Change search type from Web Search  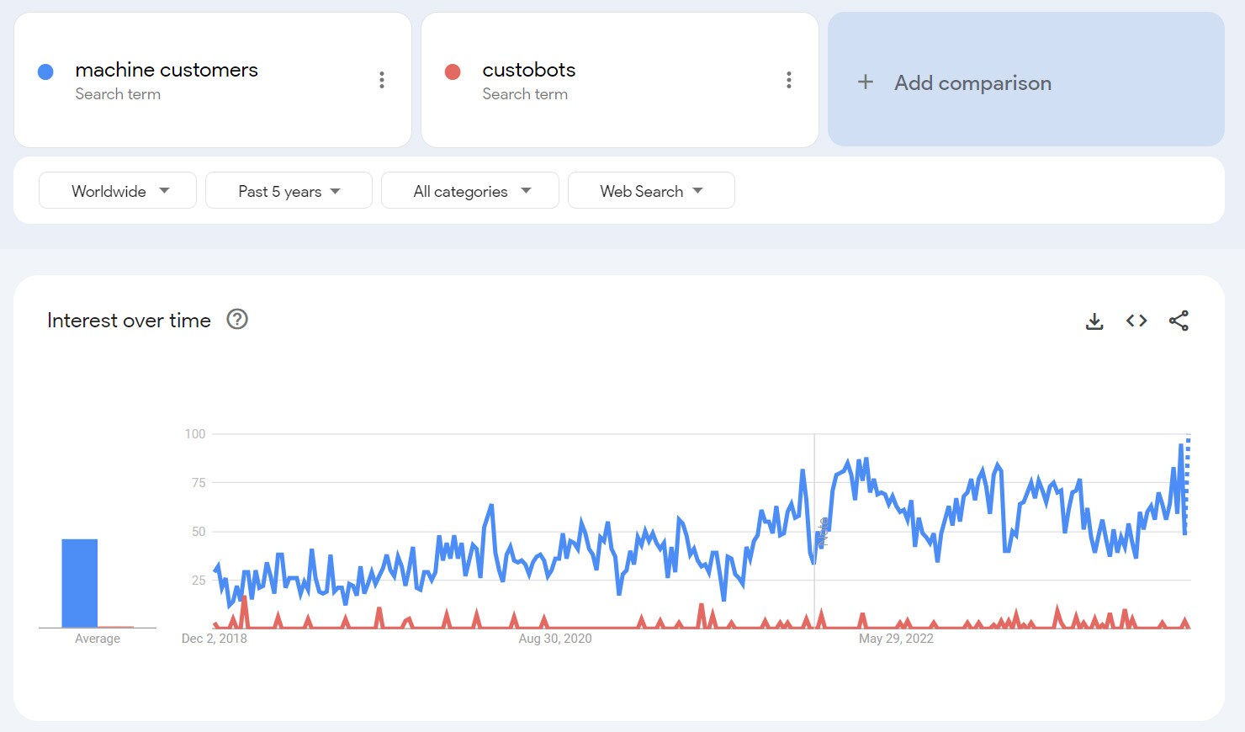pos(651,190)
